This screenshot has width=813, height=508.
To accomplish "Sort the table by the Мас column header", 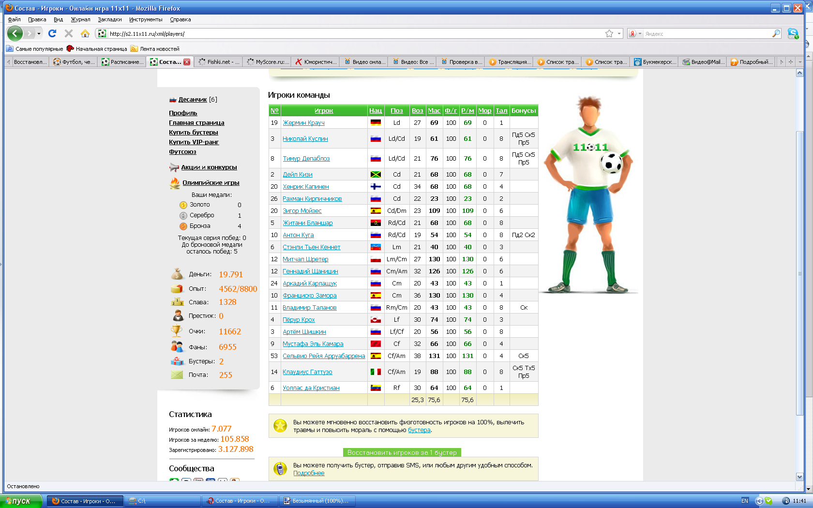I will click(434, 111).
